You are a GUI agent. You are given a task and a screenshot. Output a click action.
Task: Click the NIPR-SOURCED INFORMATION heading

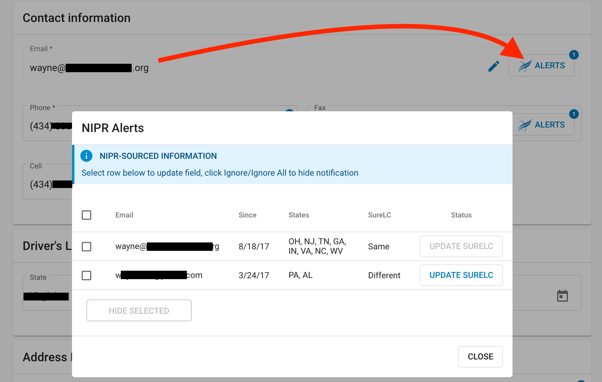(158, 156)
